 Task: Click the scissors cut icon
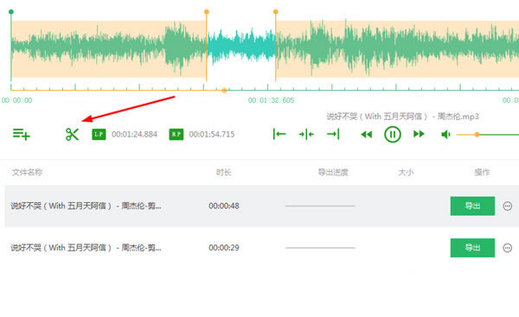(72, 134)
